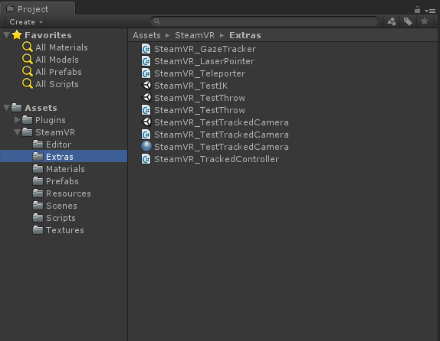Select the SteamVR_TrackedController file name
Screen dimensions: 440x341
(x=217, y=159)
